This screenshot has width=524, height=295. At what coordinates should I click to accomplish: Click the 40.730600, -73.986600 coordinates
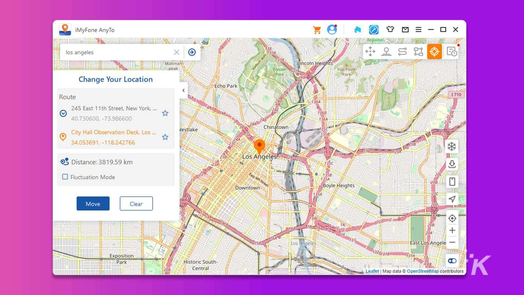(x=102, y=119)
